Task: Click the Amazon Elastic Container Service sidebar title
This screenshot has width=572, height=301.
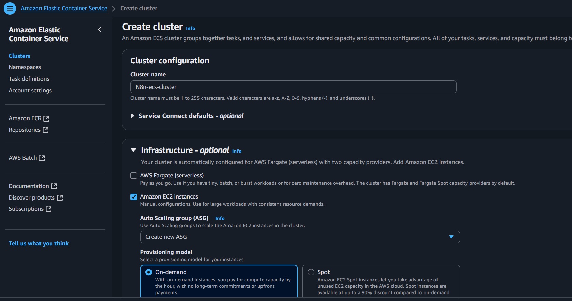Action: pos(38,34)
